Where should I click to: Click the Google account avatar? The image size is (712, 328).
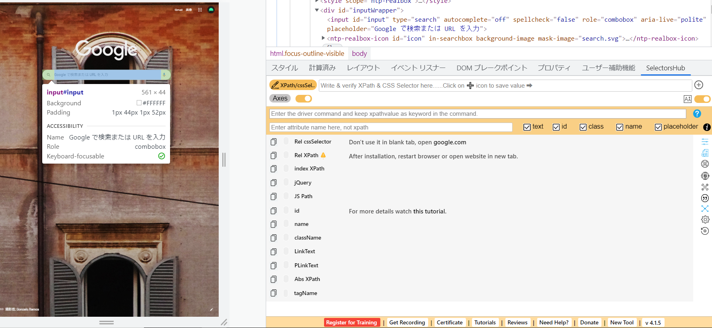tap(211, 10)
